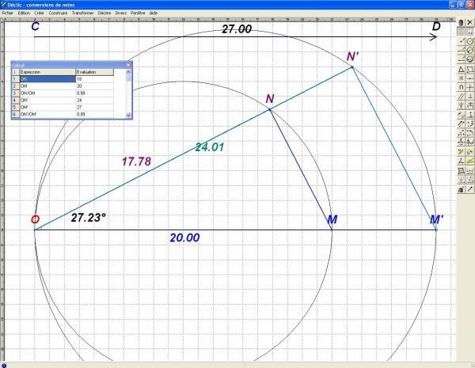475x368 pixels.
Task: Click the 24.01 length label
Action: click(x=210, y=147)
